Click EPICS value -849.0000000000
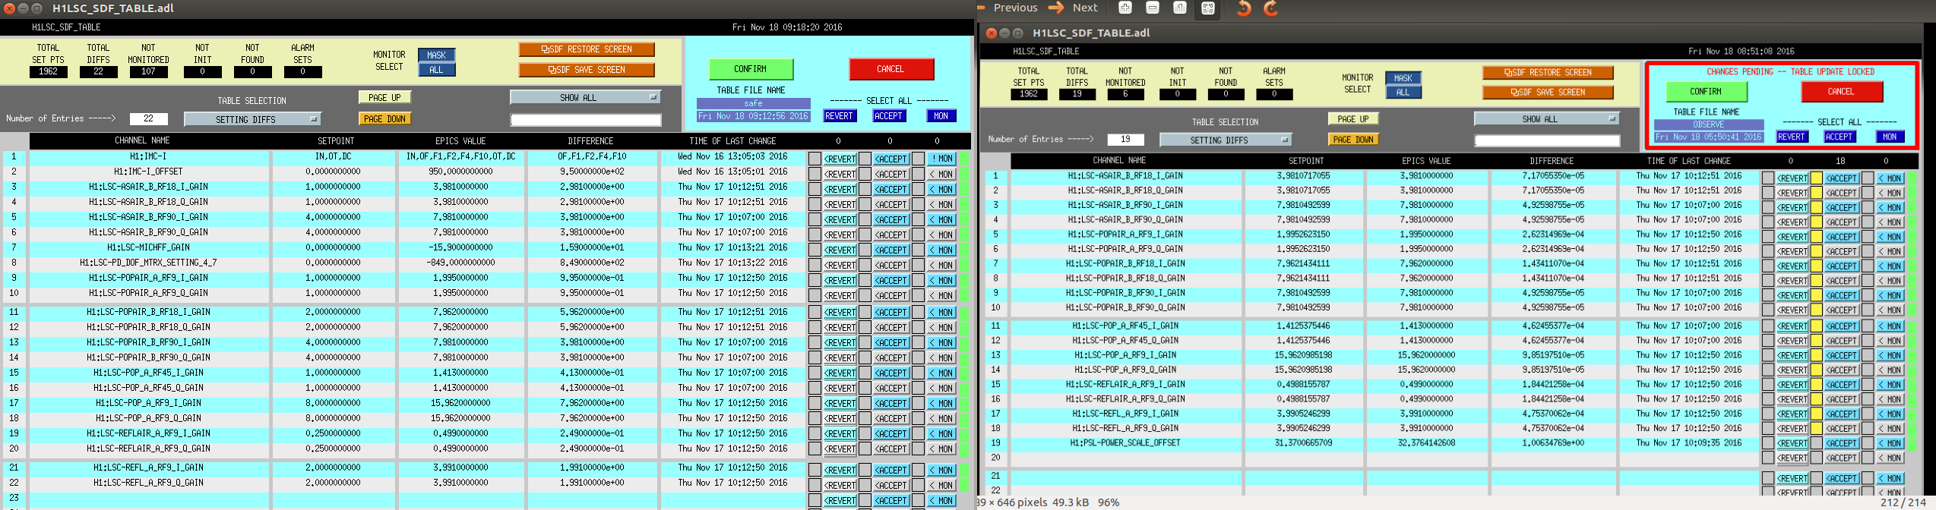The height and width of the screenshot is (510, 1936). pos(460,263)
